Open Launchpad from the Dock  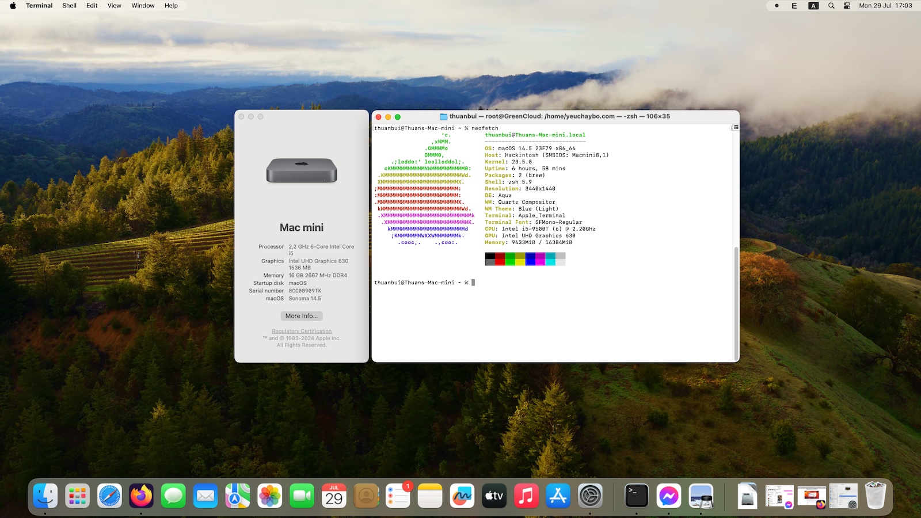pyautogui.click(x=77, y=495)
